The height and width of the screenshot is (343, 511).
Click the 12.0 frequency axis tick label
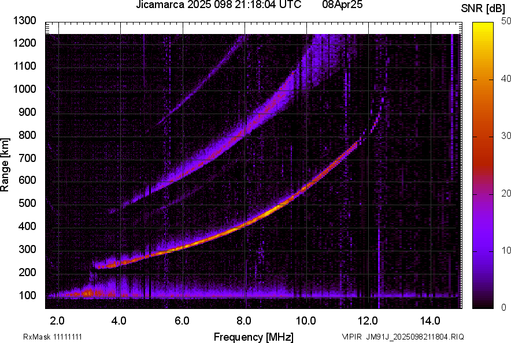coord(368,321)
